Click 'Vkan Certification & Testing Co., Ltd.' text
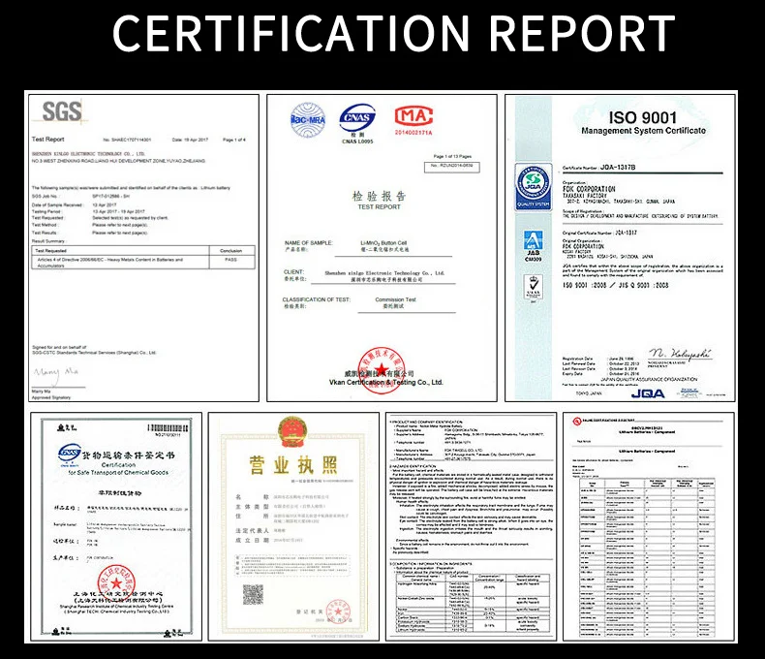 click(386, 382)
